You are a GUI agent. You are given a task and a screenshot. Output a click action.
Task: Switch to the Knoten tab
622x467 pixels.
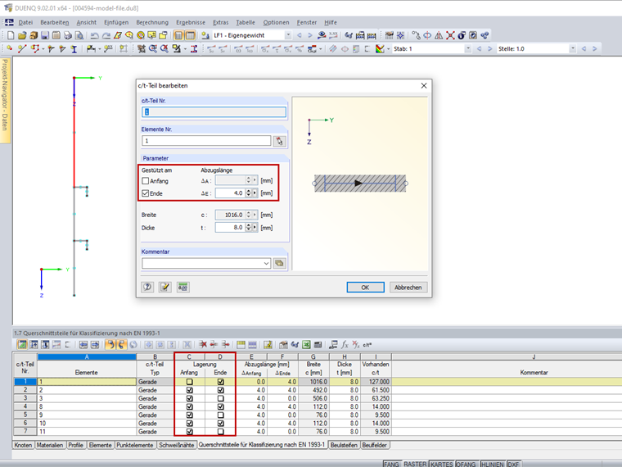point(23,445)
